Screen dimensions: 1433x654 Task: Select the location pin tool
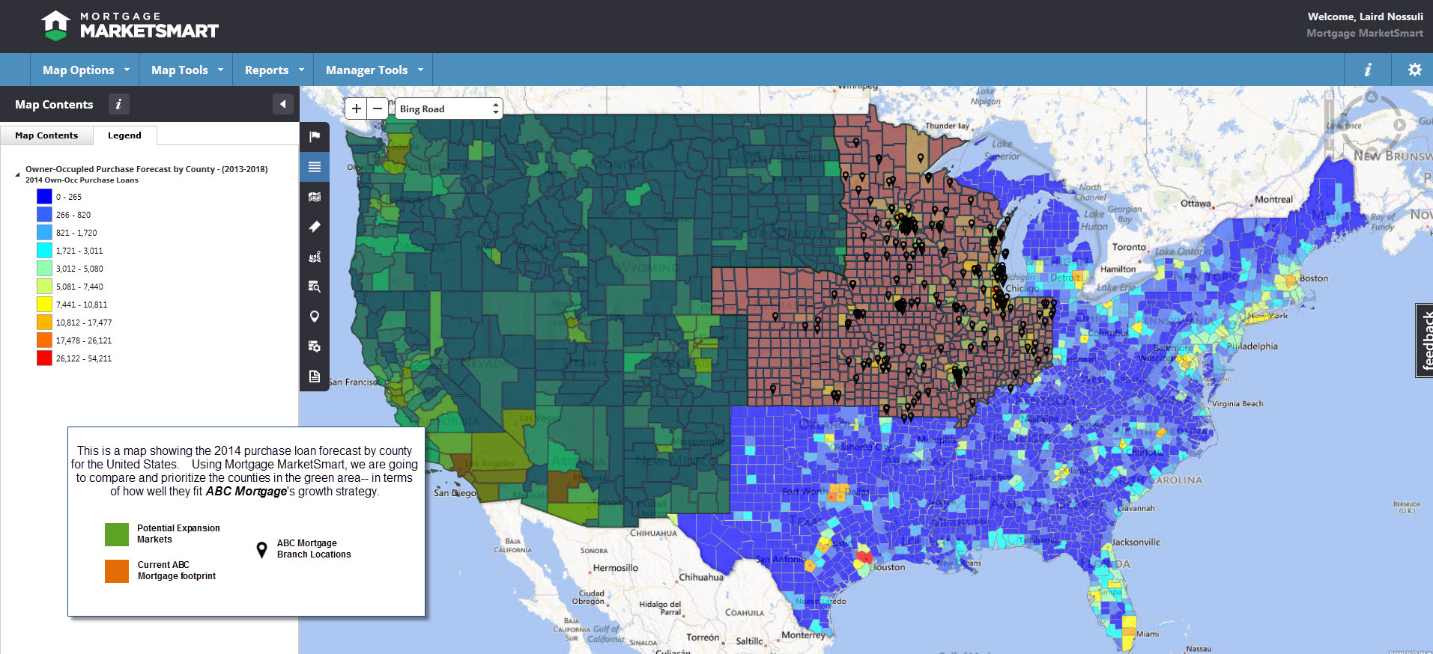coord(315,317)
